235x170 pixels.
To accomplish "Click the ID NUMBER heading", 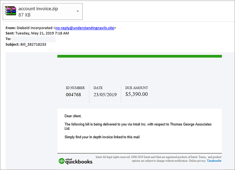I will (75, 88).
